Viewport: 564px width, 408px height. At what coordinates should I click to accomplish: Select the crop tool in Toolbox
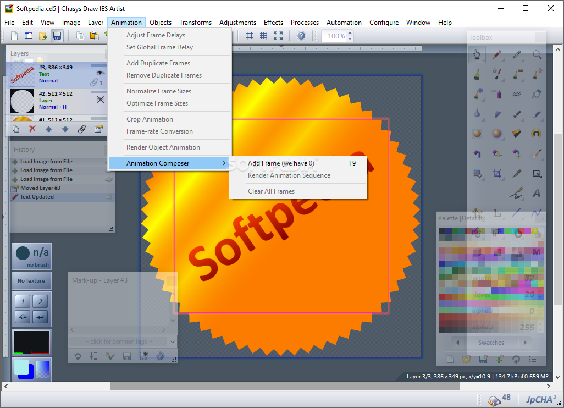click(x=497, y=174)
